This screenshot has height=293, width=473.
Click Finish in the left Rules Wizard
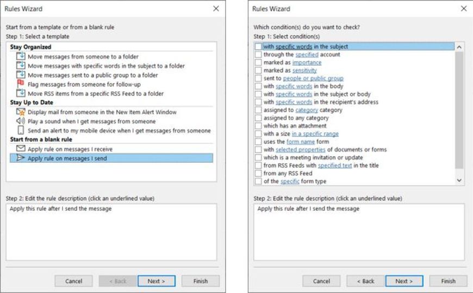(201, 281)
